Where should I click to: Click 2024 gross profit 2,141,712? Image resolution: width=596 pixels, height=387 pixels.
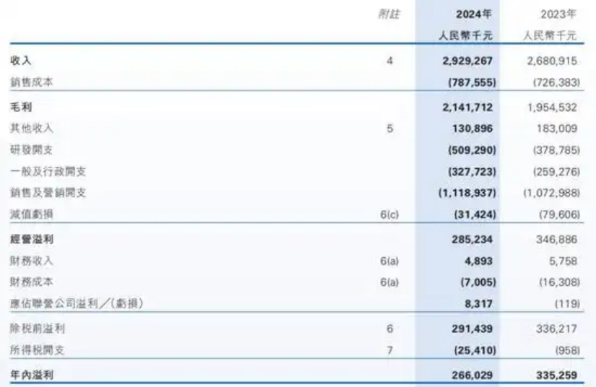tap(467, 108)
